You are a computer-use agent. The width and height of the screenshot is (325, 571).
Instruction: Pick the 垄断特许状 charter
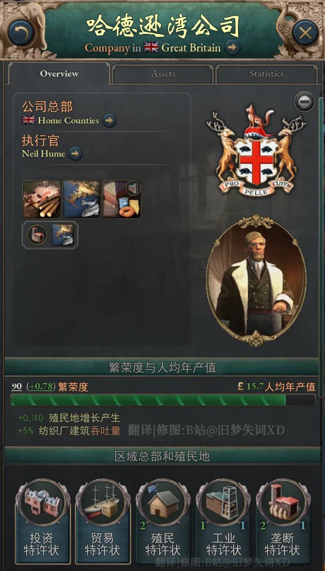[282, 521]
